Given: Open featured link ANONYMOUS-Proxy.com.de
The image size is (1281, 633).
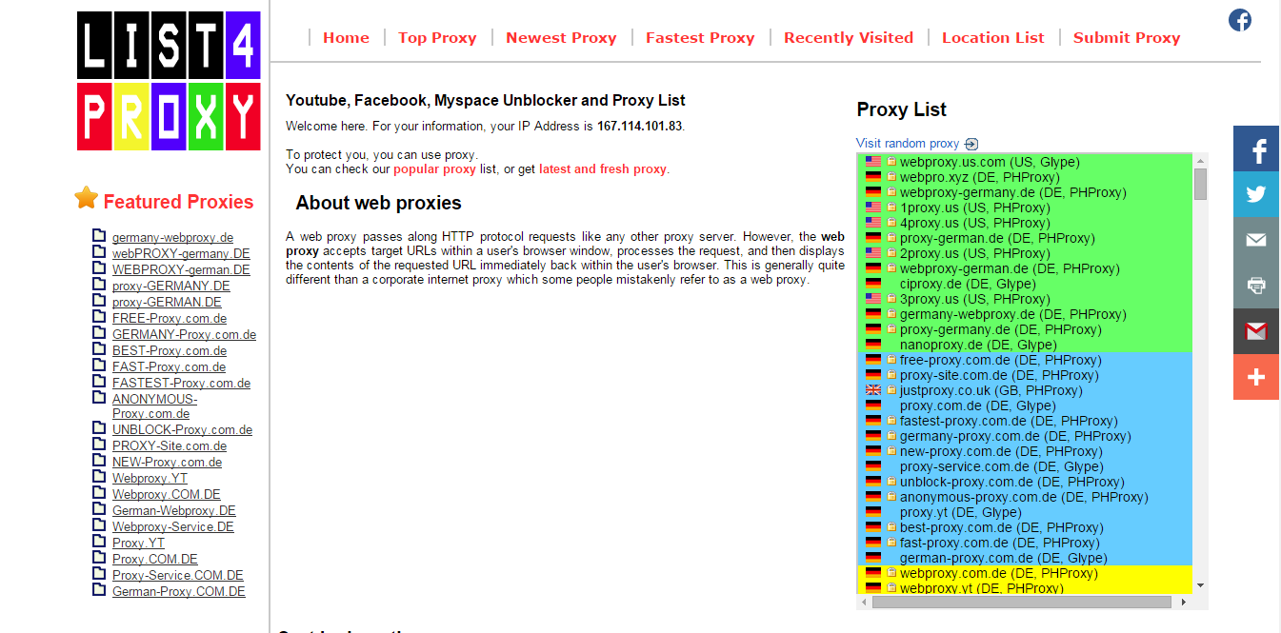Looking at the screenshot, I should [154, 406].
